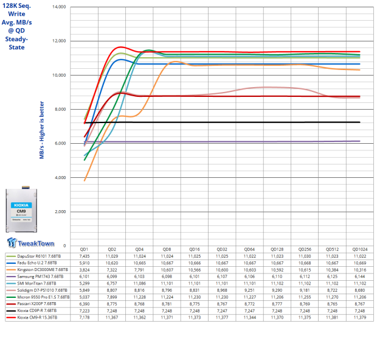Image resolution: width=377 pixels, height=346 pixels.
Task: Click Samsung PM1743 QD1024 value 6,144
Action: pyautogui.click(x=360, y=277)
